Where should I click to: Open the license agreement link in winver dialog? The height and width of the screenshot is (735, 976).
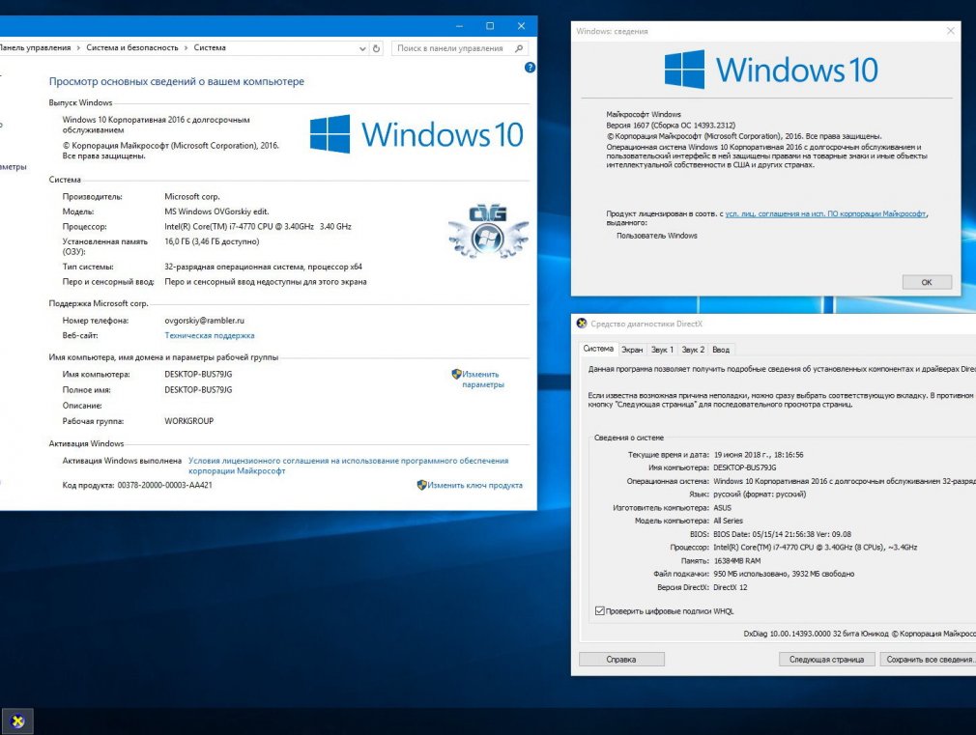click(x=826, y=213)
